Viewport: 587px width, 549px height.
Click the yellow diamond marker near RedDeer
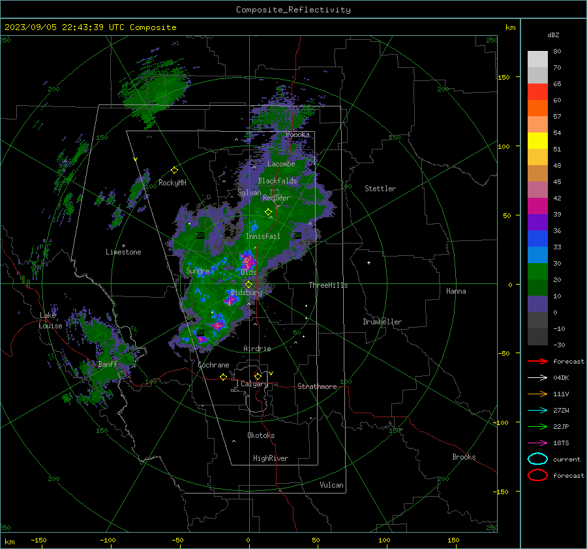(x=268, y=212)
